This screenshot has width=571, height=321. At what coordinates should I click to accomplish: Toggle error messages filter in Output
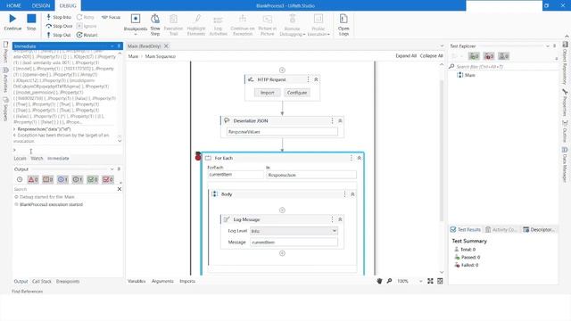33,179
